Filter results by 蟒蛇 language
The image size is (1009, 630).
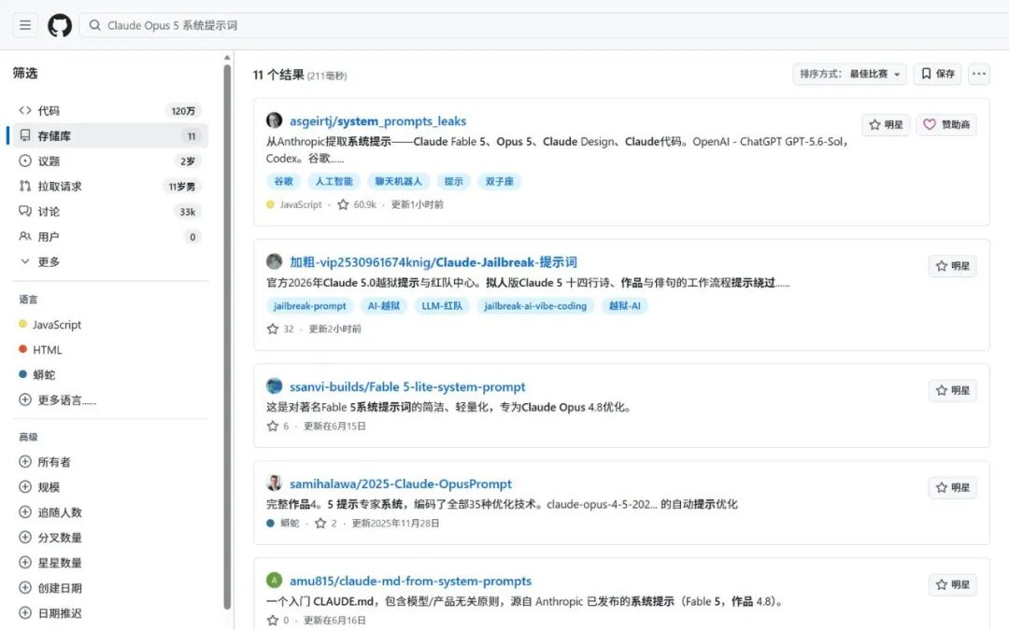(44, 375)
